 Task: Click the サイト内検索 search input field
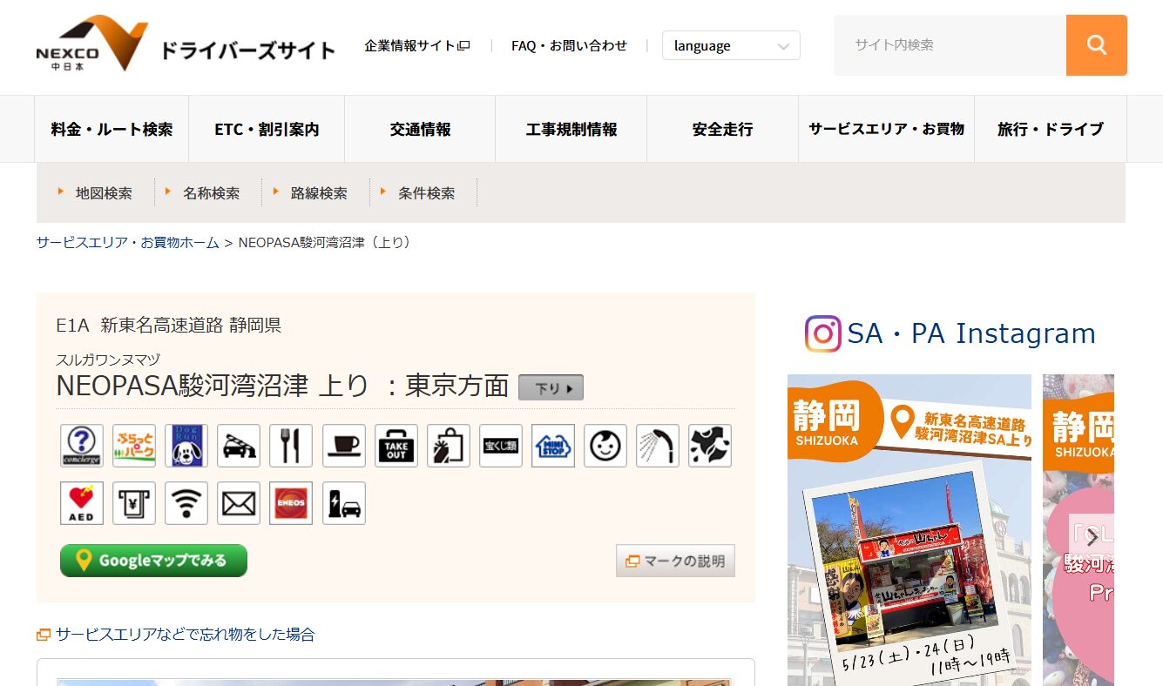tap(950, 45)
